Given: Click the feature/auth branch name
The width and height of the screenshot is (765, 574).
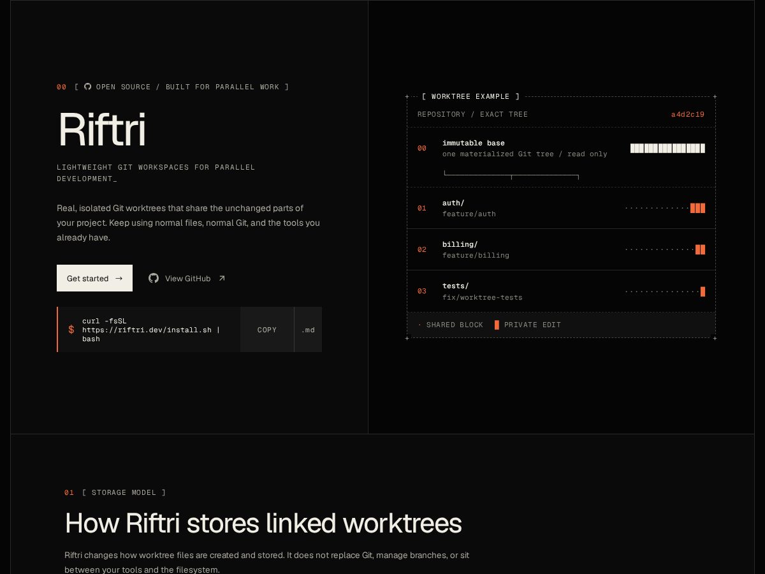Looking at the screenshot, I should tap(469, 214).
